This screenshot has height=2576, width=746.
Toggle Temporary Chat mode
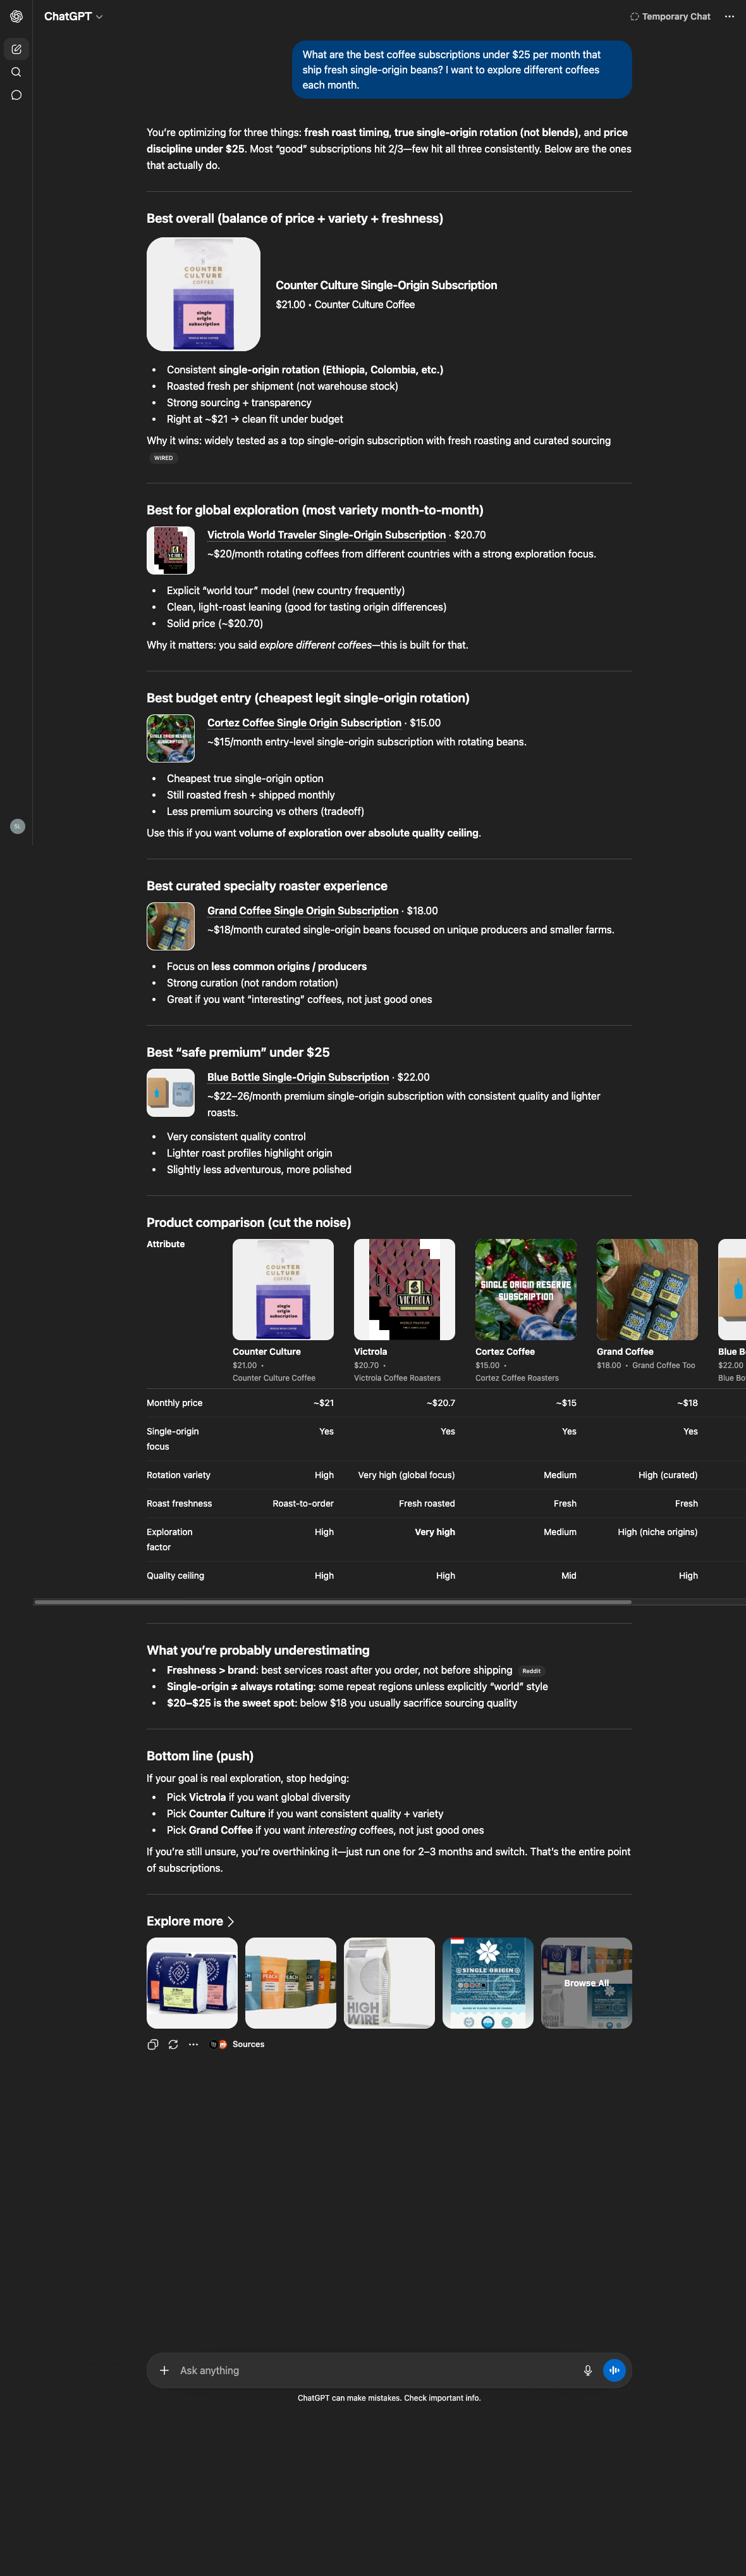(670, 16)
